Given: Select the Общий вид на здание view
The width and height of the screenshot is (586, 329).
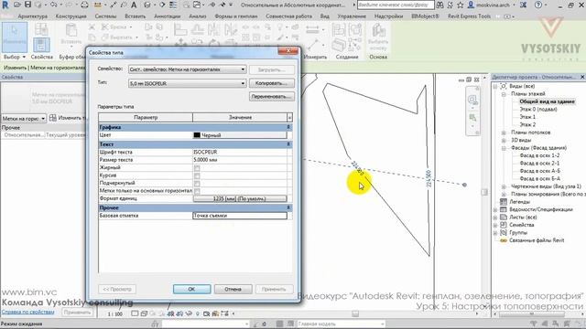Looking at the screenshot, I should [548, 101].
